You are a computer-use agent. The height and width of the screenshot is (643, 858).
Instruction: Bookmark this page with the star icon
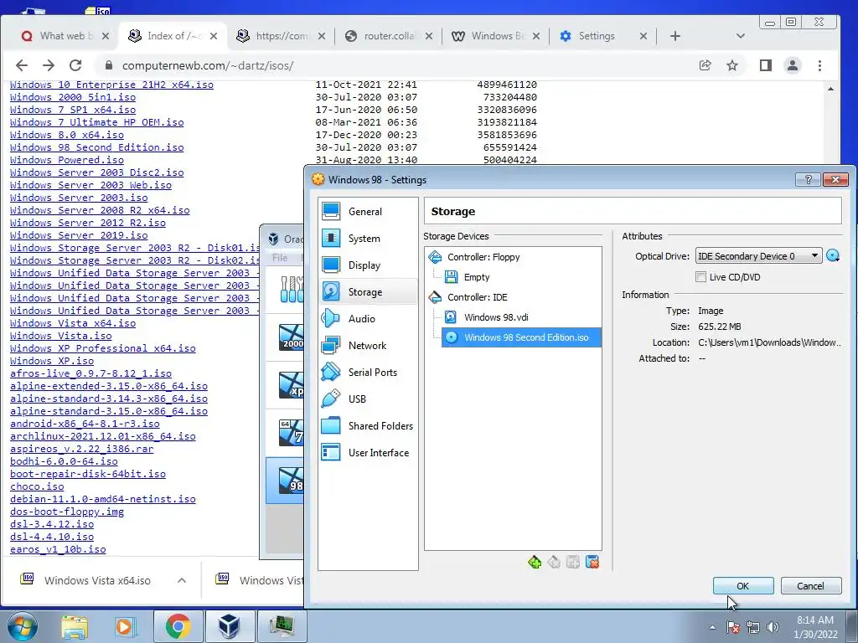[x=732, y=65]
